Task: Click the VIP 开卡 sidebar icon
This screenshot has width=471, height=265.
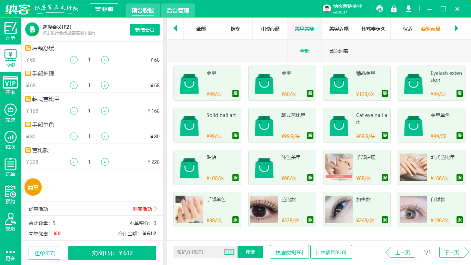Action: pyautogui.click(x=10, y=84)
